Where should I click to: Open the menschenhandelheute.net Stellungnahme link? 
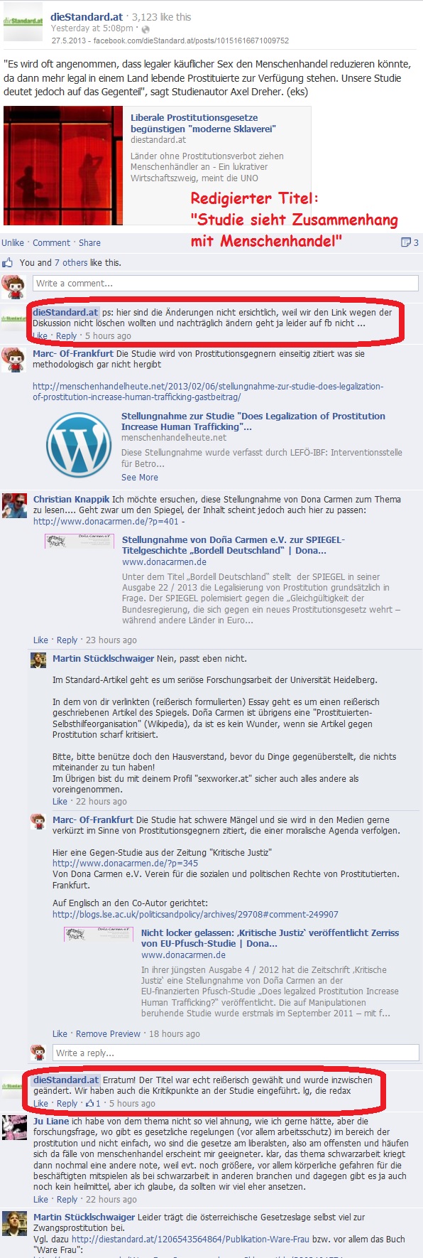point(208,392)
